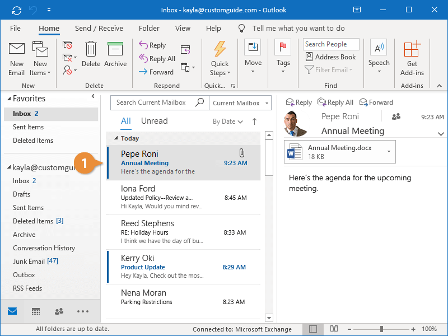This screenshot has width=448, height=336.
Task: Switch to Mail view in navigation bar
Action: click(x=12, y=311)
